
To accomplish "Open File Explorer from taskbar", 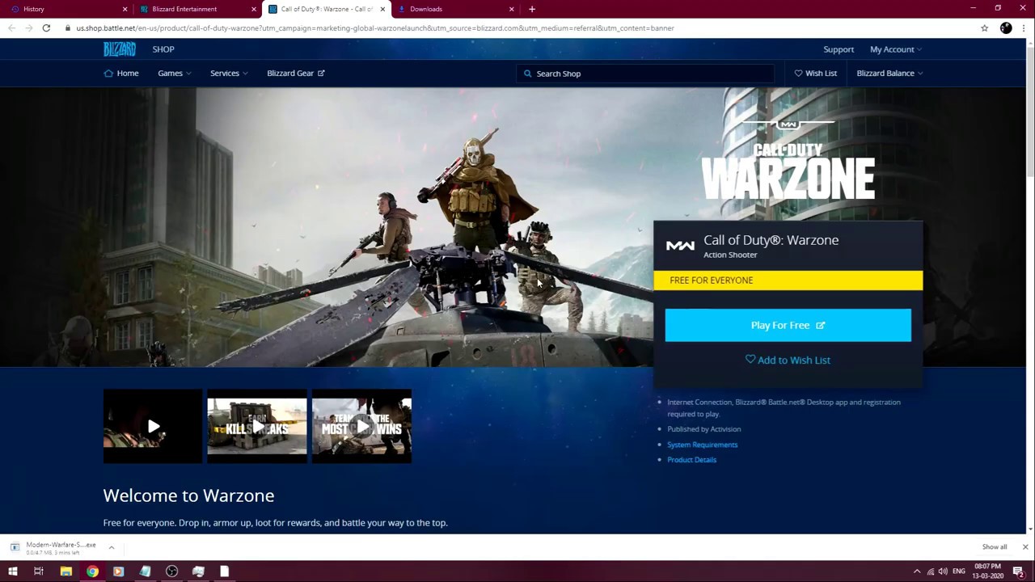I will (65, 571).
